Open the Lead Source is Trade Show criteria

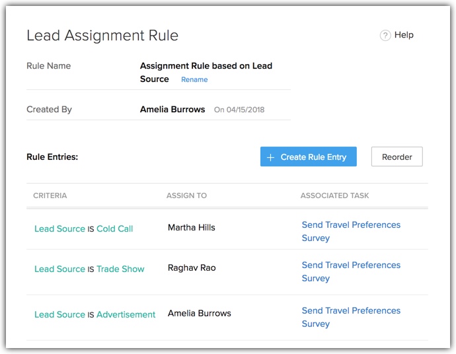(x=89, y=269)
